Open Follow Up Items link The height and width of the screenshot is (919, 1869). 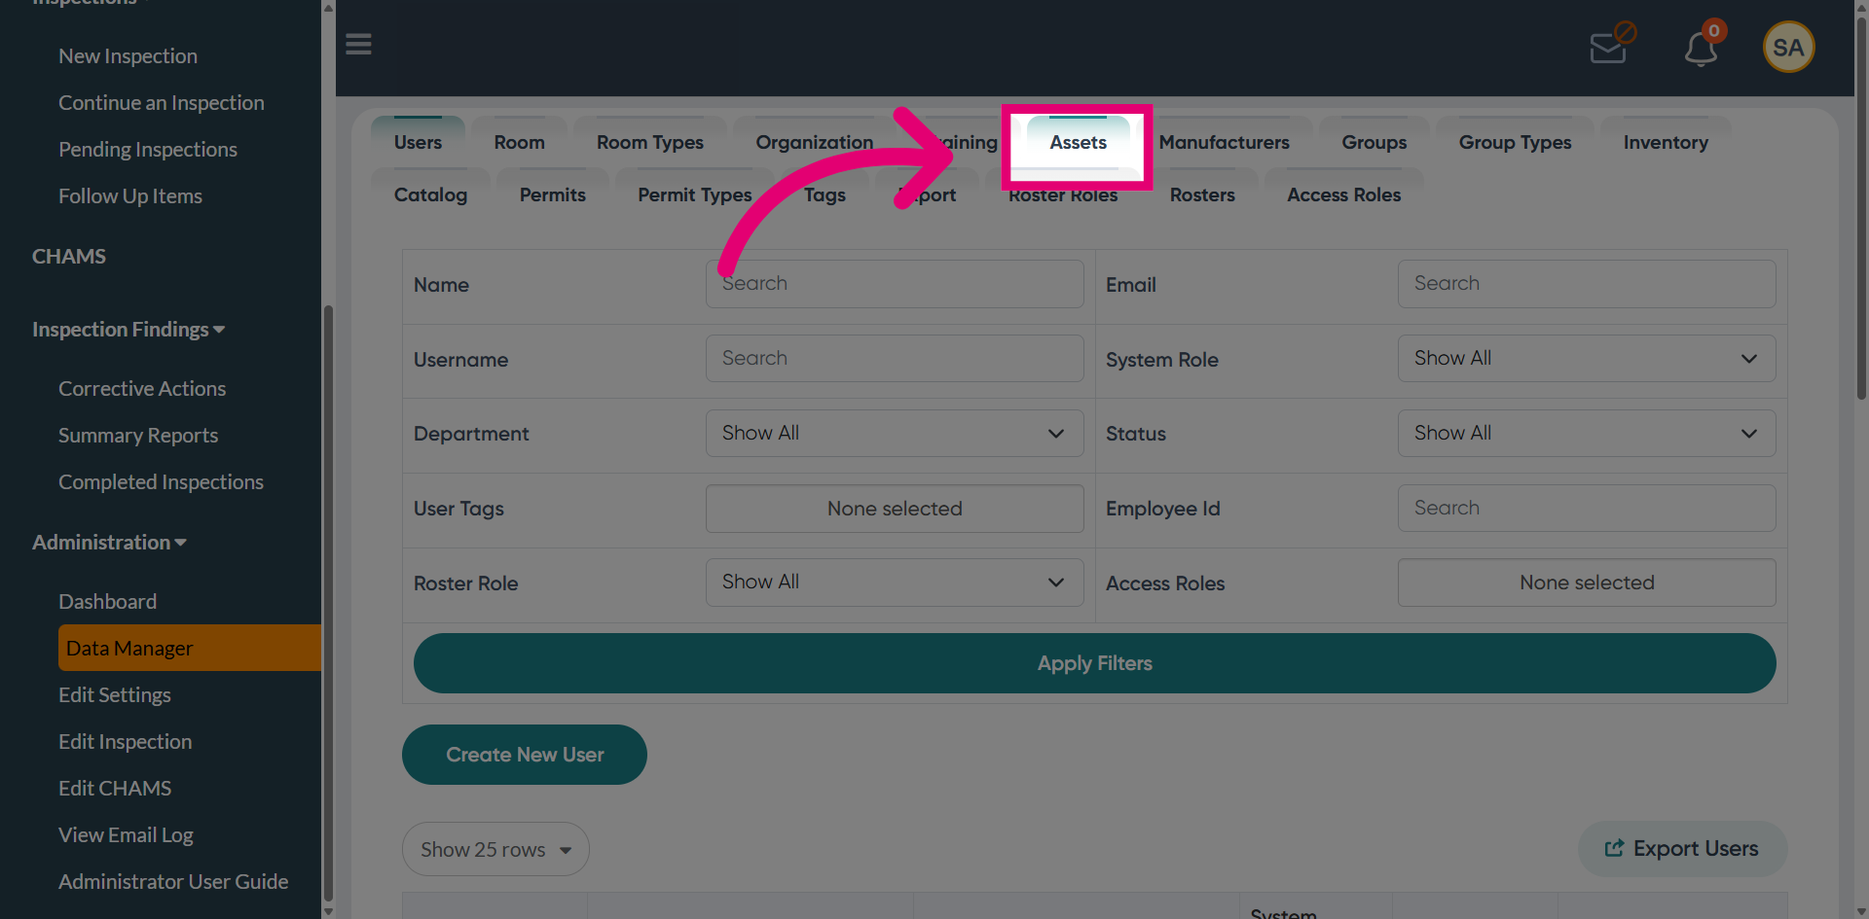[130, 196]
